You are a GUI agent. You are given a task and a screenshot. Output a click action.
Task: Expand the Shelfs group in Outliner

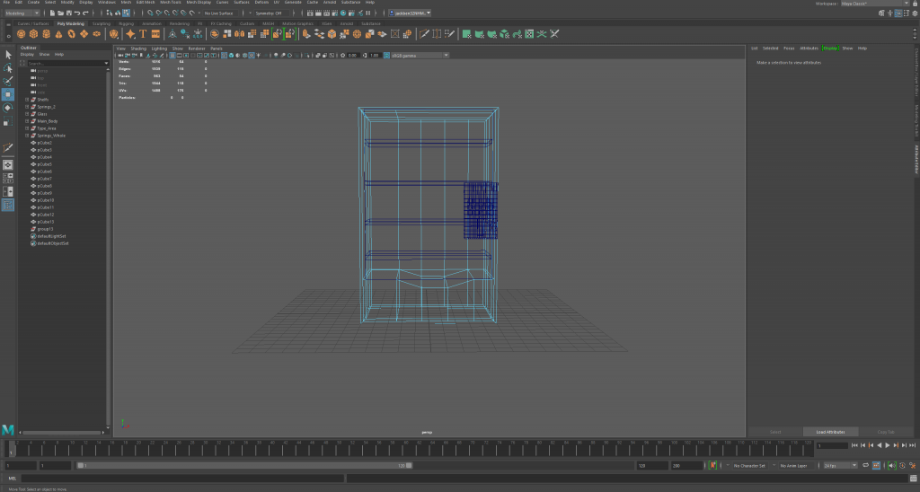(x=27, y=100)
